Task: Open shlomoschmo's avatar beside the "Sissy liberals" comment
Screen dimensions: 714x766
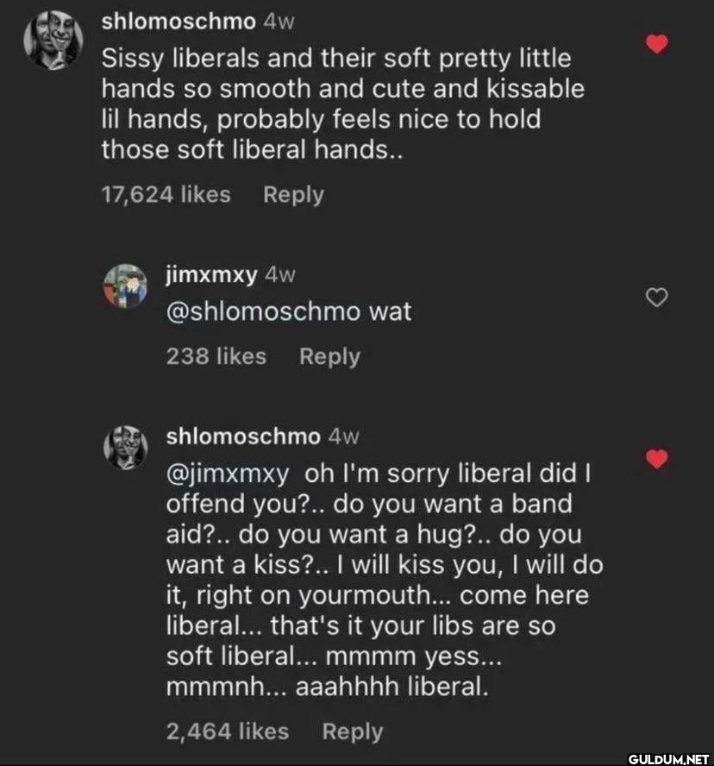Action: (x=52, y=43)
